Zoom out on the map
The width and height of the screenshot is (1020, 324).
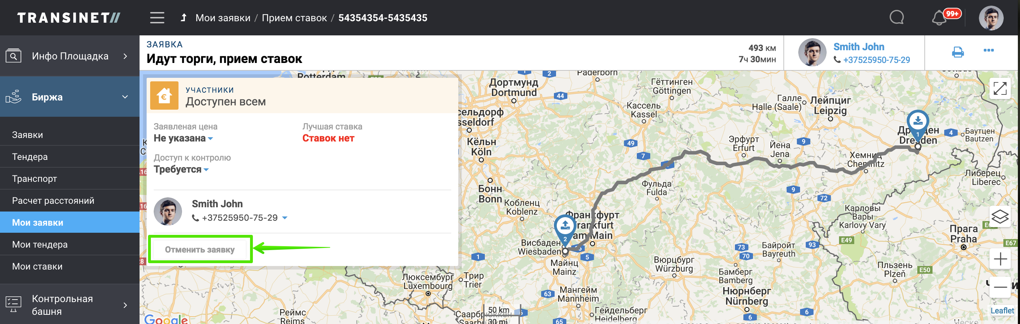pos(1000,287)
